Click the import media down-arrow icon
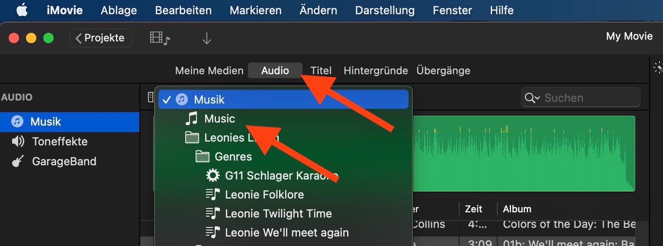This screenshot has width=663, height=246. 206,39
